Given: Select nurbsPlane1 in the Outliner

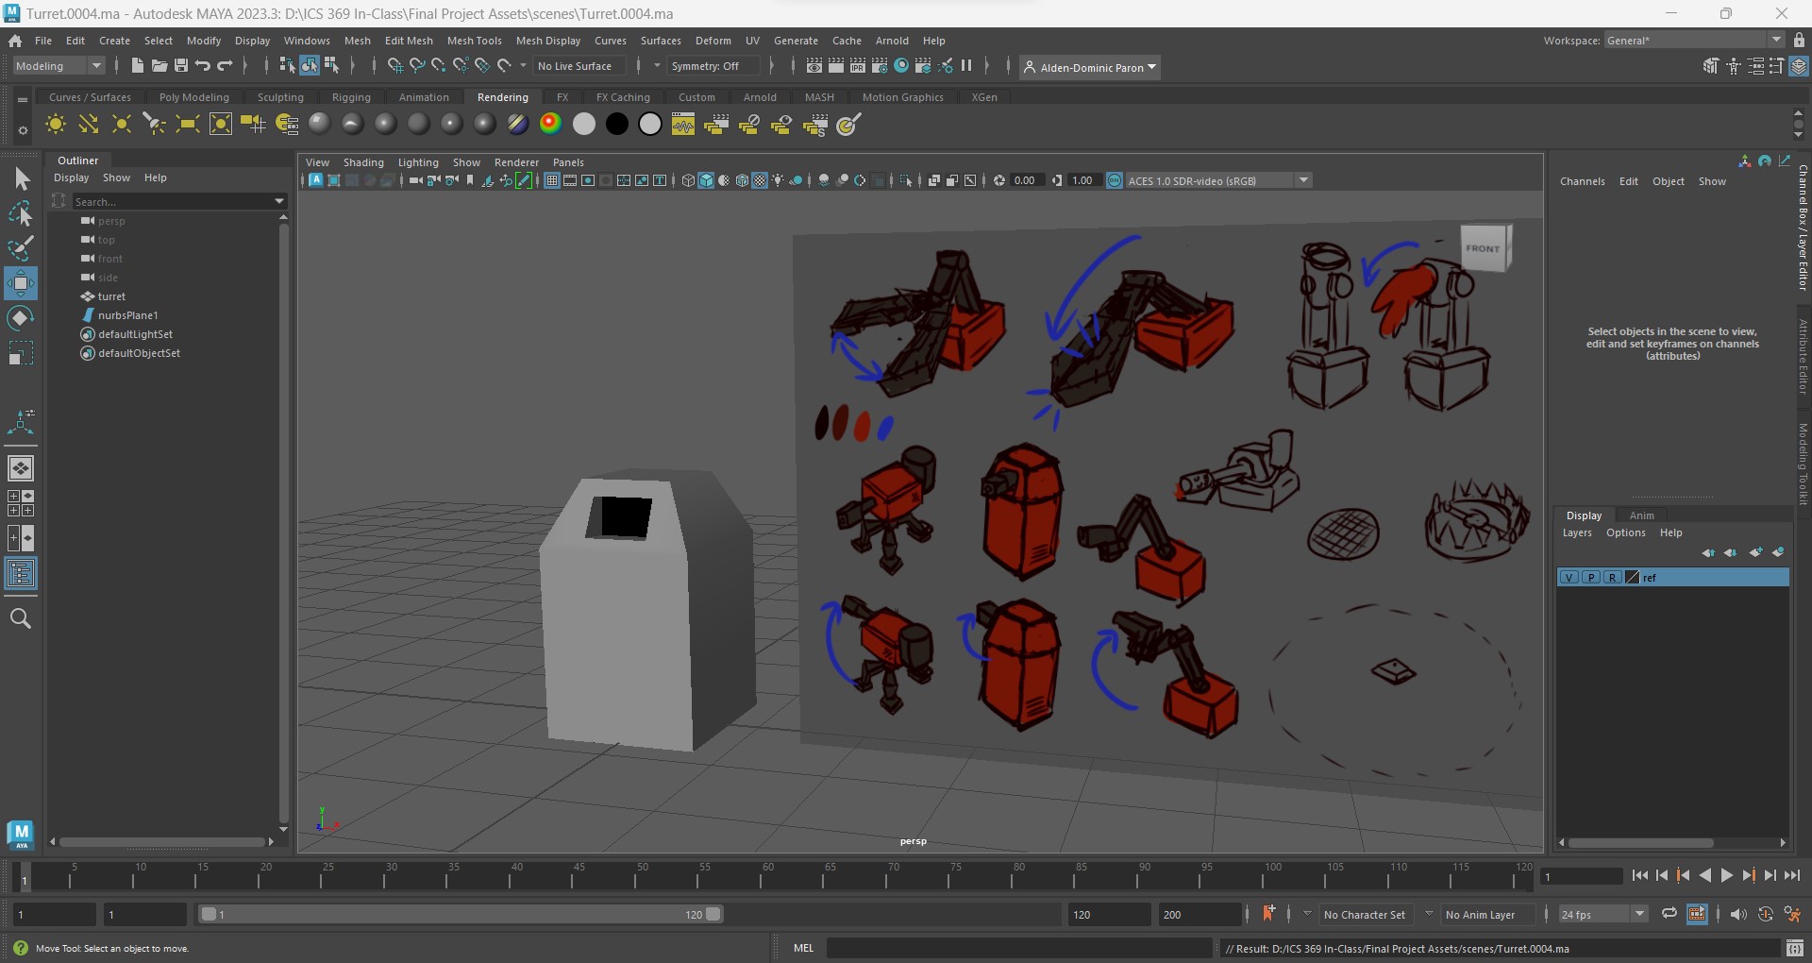Looking at the screenshot, I should point(128,315).
